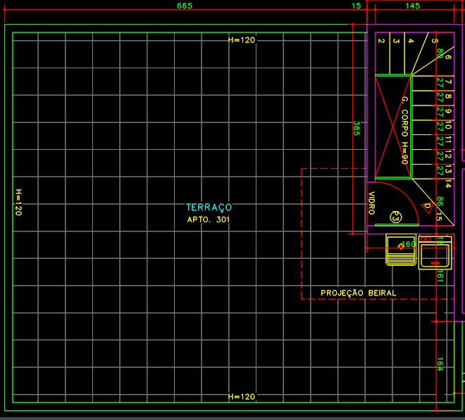465x420 pixels.
Task: Pick the 164 vertical dimension text
Action: pyautogui.click(x=440, y=364)
